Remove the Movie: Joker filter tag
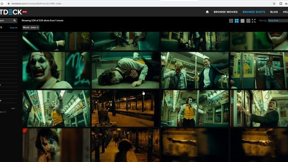Screen dimensions: 288x162 point(38,27)
